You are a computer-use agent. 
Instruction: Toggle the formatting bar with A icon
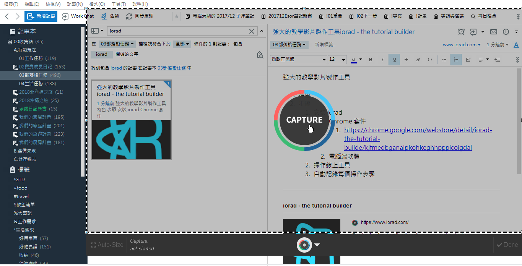[516, 45]
